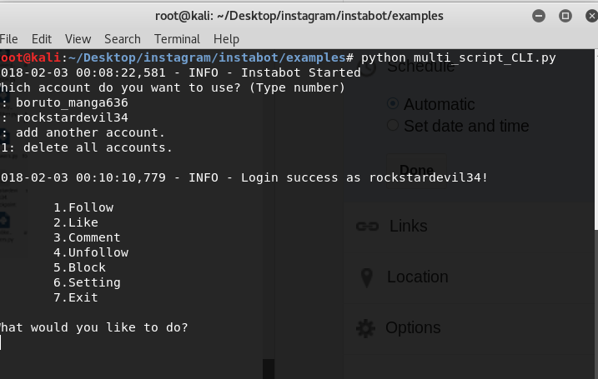598x379 pixels.
Task: Click the Location pin icon
Action: [x=366, y=277]
